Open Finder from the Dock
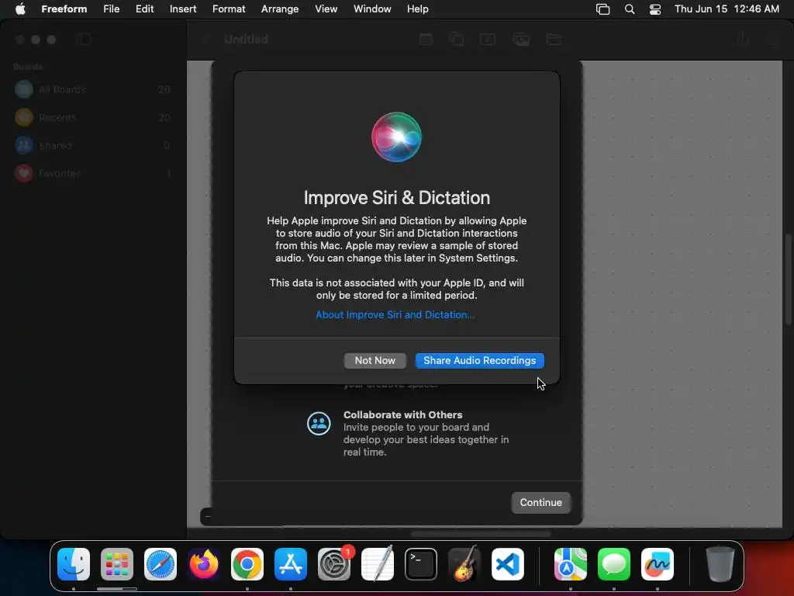 (74, 564)
